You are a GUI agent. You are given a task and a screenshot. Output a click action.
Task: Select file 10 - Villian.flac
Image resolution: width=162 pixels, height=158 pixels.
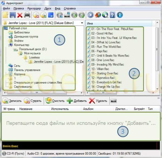pyautogui.click(x=100, y=69)
